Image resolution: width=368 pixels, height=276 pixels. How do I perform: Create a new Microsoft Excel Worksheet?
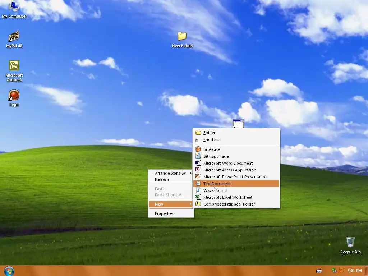236,197
